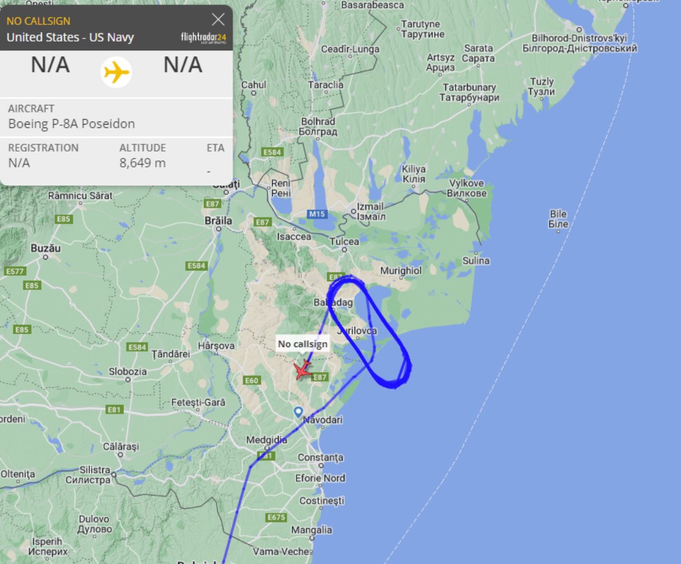Click the altitude value 8,649 m

click(x=142, y=163)
